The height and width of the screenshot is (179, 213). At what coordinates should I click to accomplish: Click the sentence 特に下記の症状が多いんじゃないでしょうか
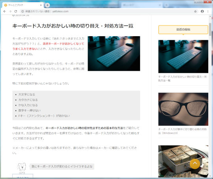41,83
